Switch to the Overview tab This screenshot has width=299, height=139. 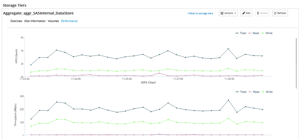tap(16, 21)
